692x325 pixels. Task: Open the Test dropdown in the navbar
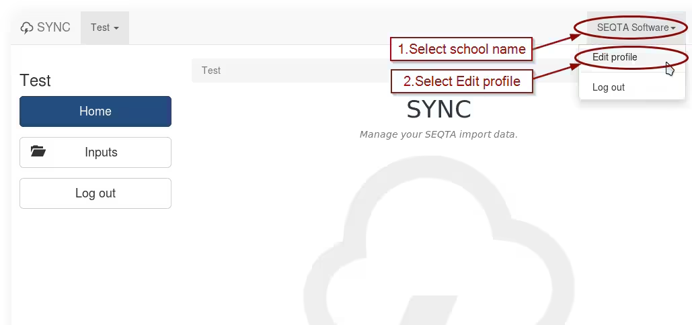(105, 28)
